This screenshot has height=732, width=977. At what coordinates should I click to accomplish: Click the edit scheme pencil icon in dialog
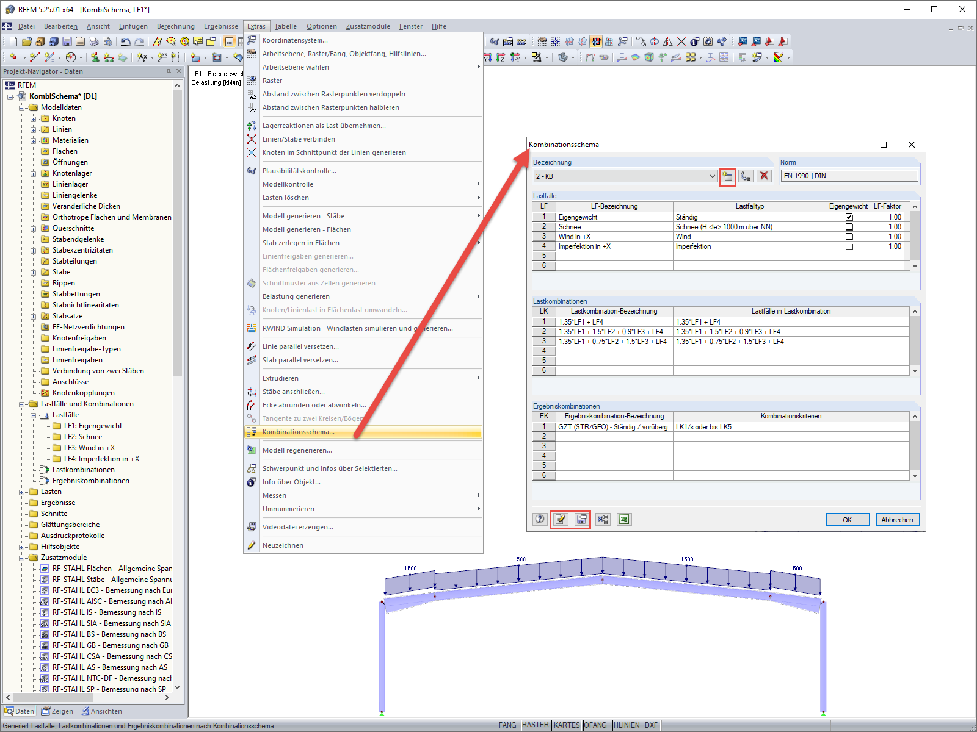coord(561,519)
